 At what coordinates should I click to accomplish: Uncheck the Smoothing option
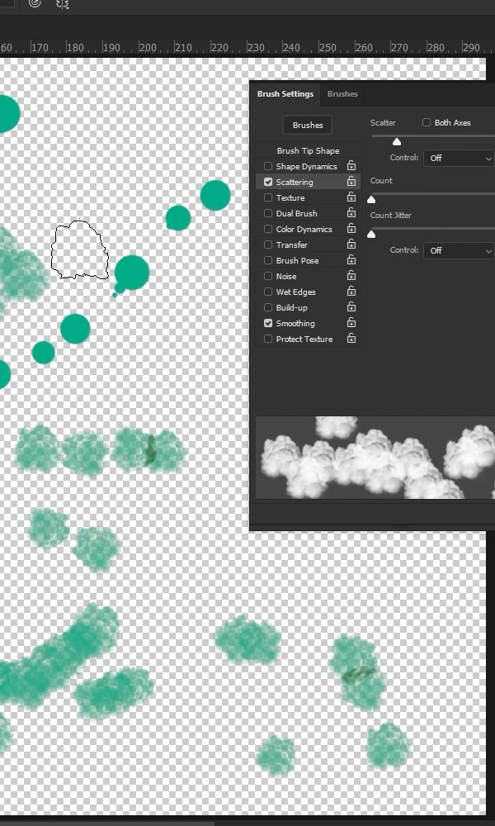coord(268,324)
